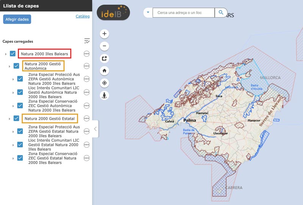
Task: Open options menu for Natura 2000 Illes Balears
Action: click(x=86, y=54)
